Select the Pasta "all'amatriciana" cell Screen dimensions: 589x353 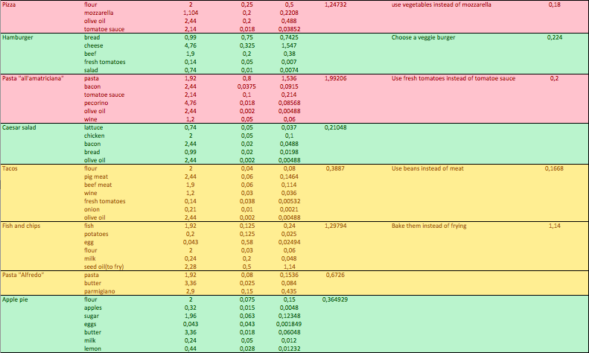tap(33, 77)
